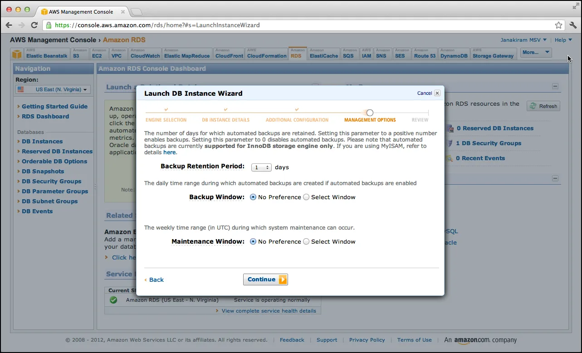Select No Preference for Backup Window
The image size is (582, 353).
point(253,197)
